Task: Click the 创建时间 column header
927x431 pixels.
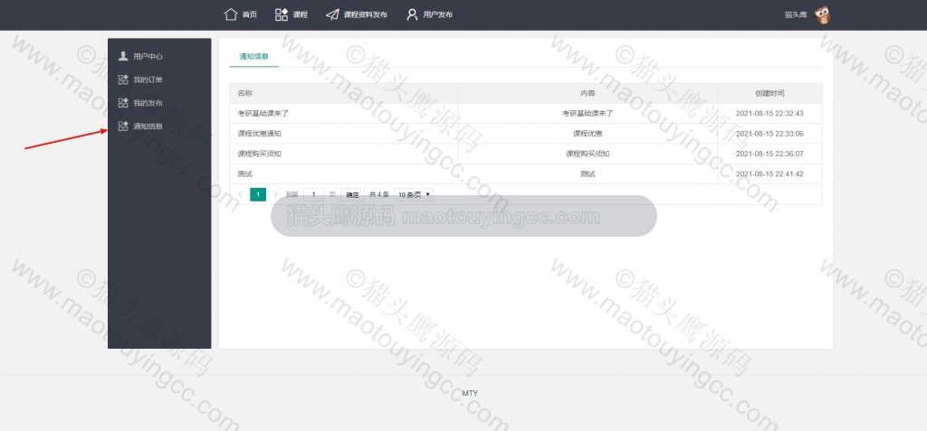Action: click(x=769, y=93)
